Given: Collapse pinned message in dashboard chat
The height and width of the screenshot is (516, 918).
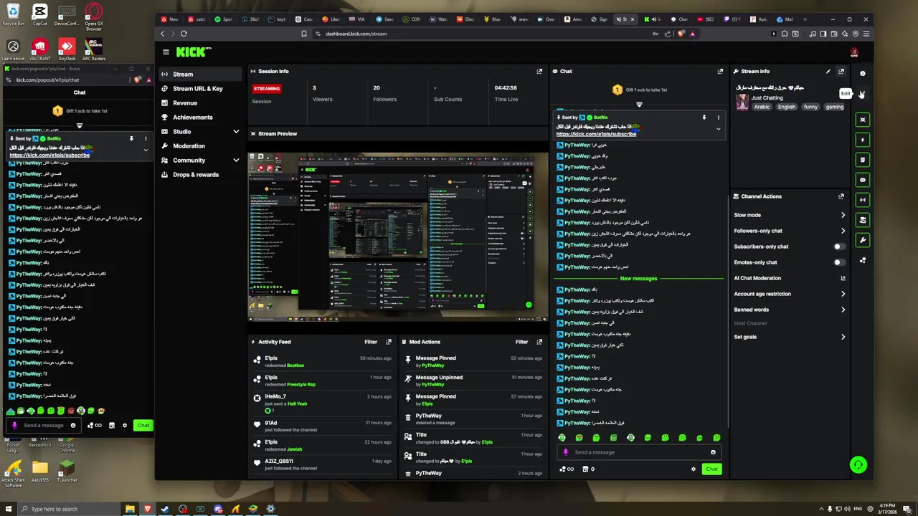Looking at the screenshot, I should coord(718,129).
